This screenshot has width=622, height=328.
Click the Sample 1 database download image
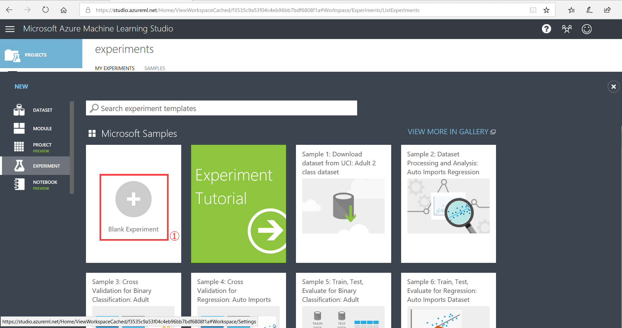343,206
